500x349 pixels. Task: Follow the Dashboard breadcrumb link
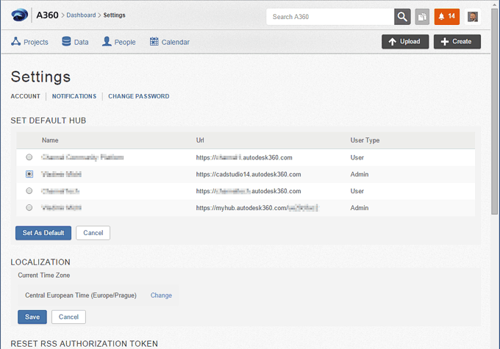81,15
